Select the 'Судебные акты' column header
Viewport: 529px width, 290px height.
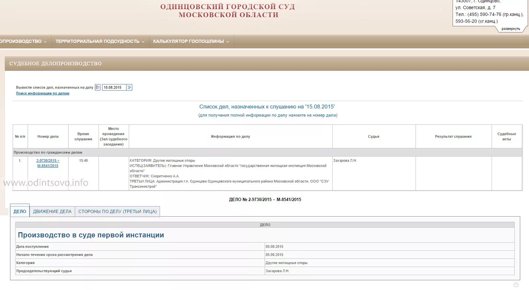pos(507,136)
